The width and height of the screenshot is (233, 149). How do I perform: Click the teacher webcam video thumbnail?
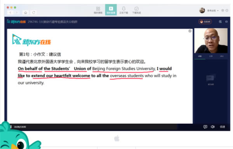pyautogui.click(x=211, y=41)
